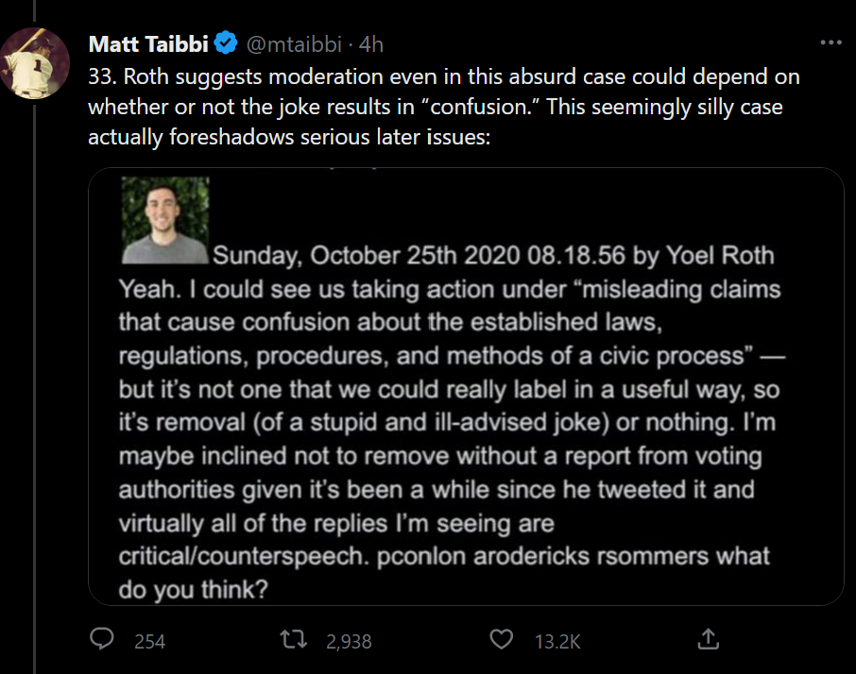This screenshot has width=856, height=674.
Task: Click Yoel Roth's headshot in the image
Action: point(164,220)
